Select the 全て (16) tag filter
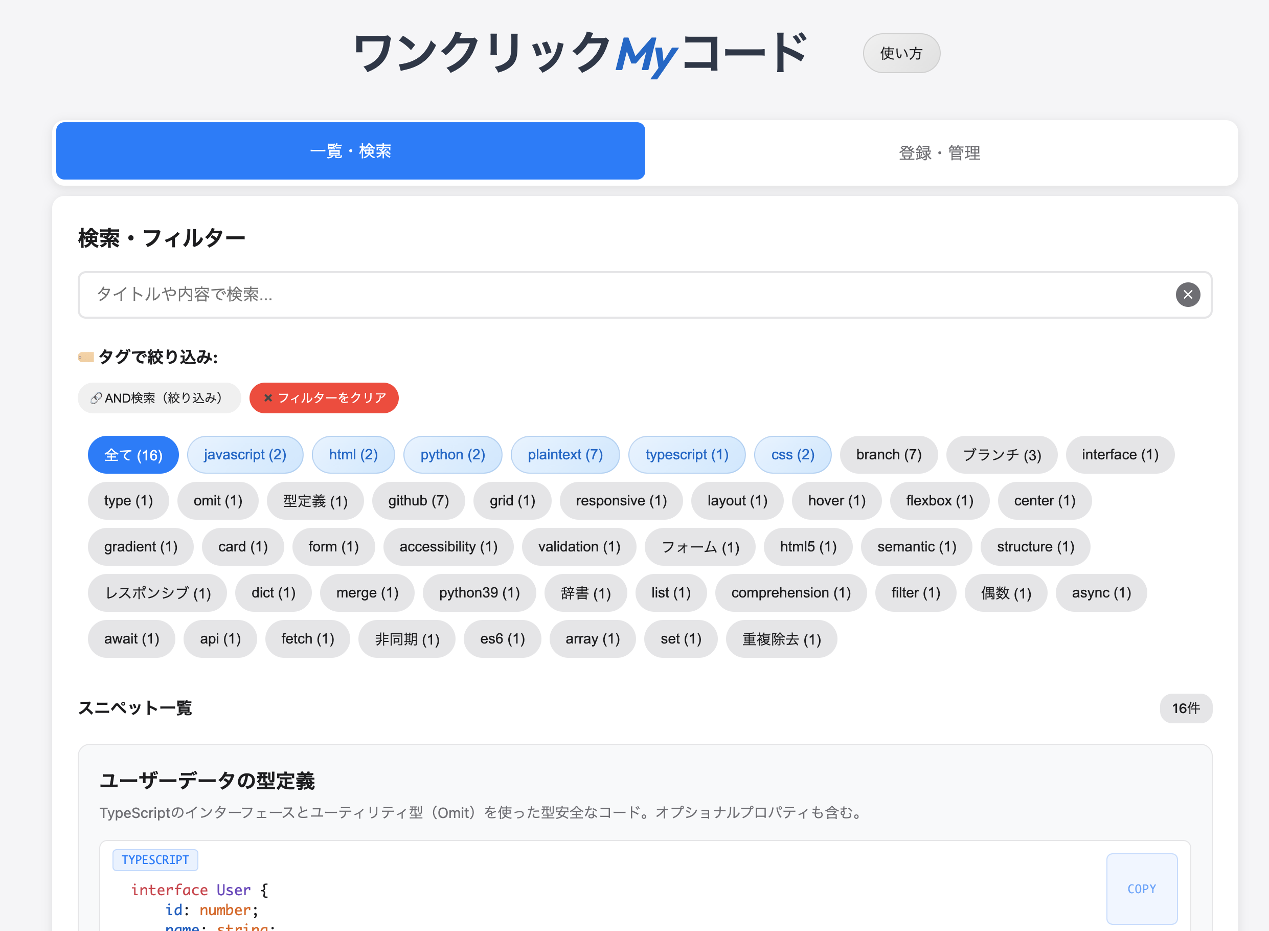1269x931 pixels. pyautogui.click(x=133, y=455)
